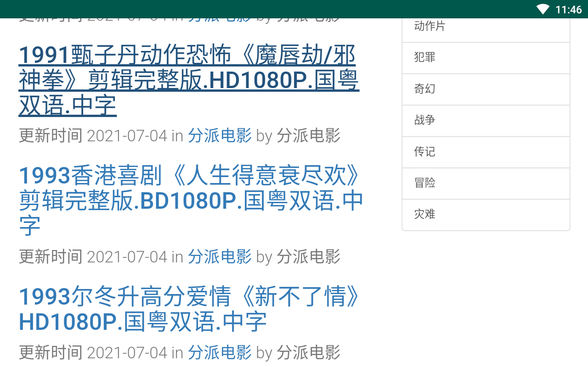Open the 1991甄子丹《魔唇劫/邪神拳》 post title
588x367 pixels.
(x=189, y=80)
